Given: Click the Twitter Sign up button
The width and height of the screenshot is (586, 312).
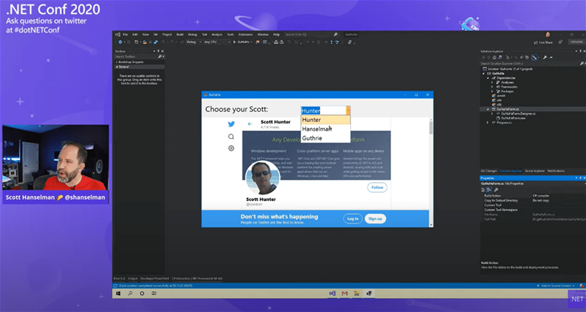Looking at the screenshot, I should 375,218.
